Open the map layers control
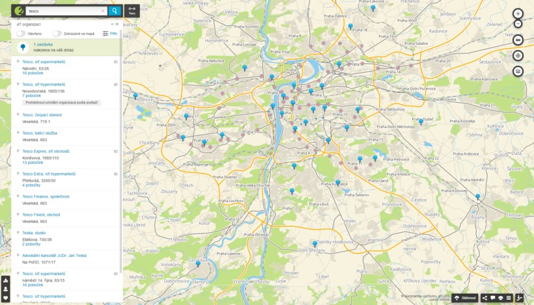This screenshot has height=305, width=534. [518, 71]
